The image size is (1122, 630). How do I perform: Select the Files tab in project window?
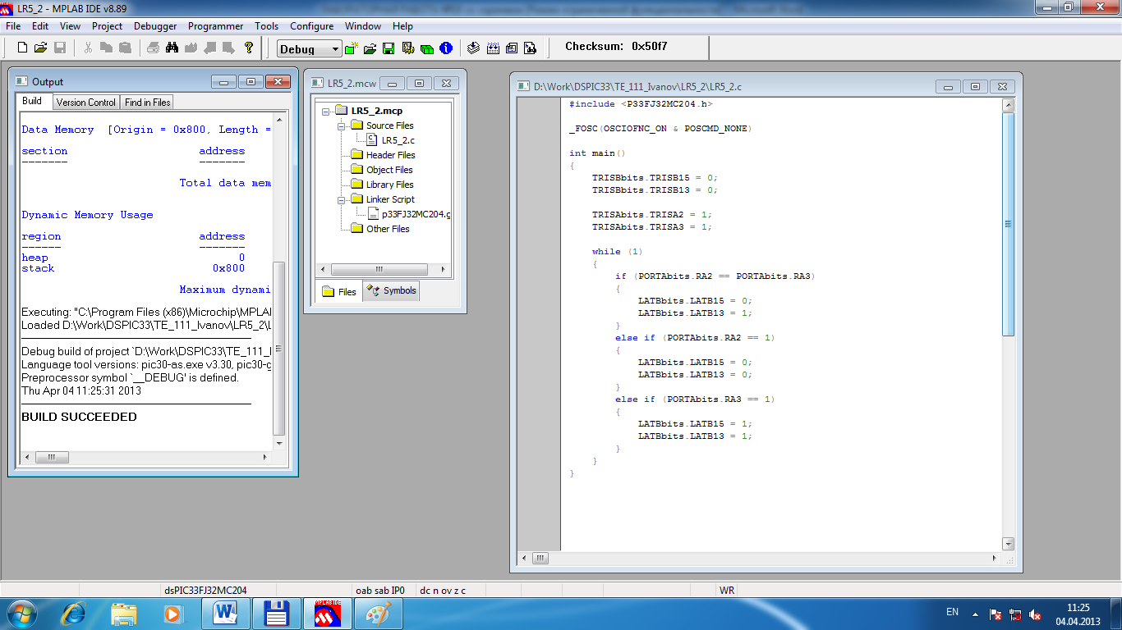point(339,291)
